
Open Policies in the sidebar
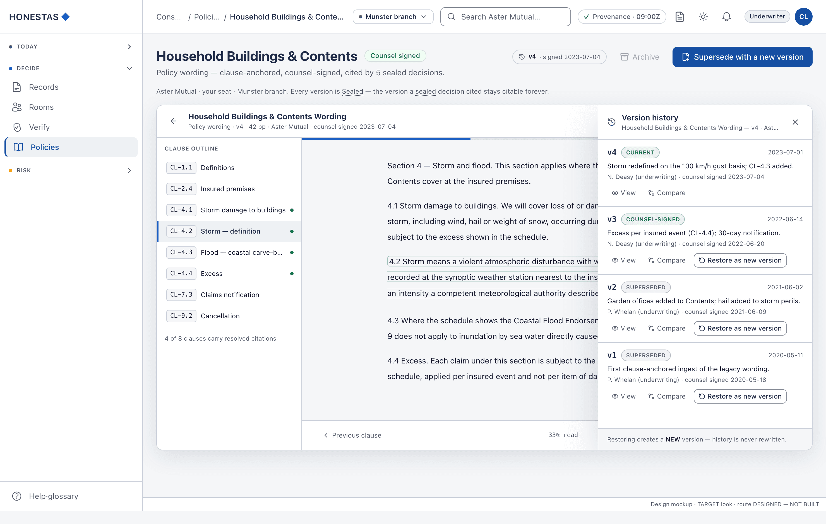(x=71, y=147)
